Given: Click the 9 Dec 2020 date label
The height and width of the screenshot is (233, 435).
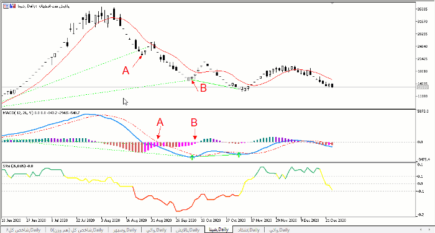Looking at the screenshot, I should coord(310,221).
